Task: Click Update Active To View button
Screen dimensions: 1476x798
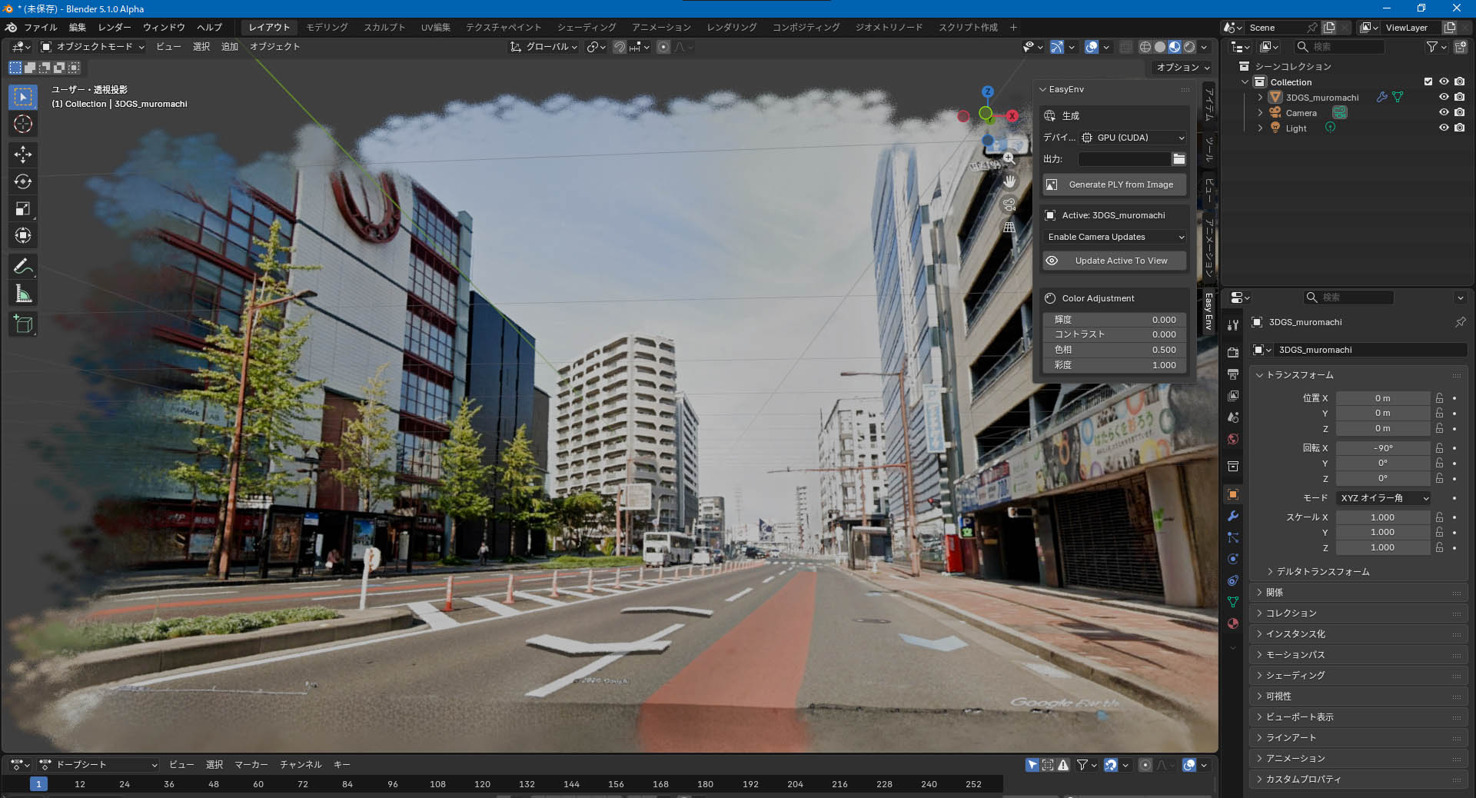Action: [x=1115, y=261]
